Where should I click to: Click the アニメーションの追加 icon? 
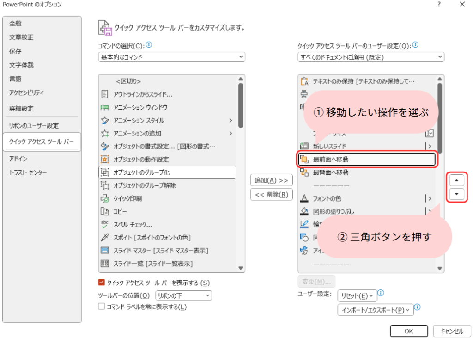[x=105, y=133]
